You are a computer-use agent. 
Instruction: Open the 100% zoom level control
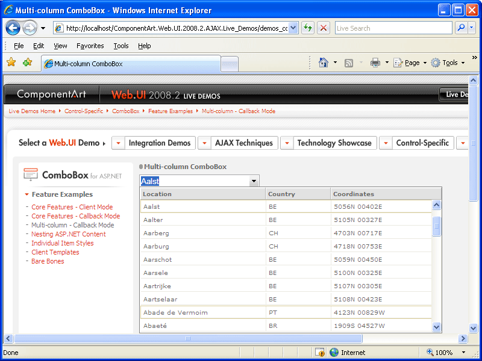click(x=446, y=353)
